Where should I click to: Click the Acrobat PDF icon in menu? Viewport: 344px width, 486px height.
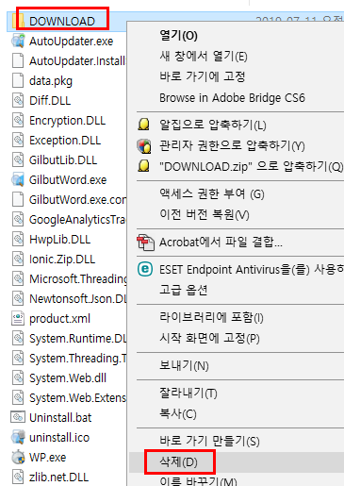(x=145, y=243)
